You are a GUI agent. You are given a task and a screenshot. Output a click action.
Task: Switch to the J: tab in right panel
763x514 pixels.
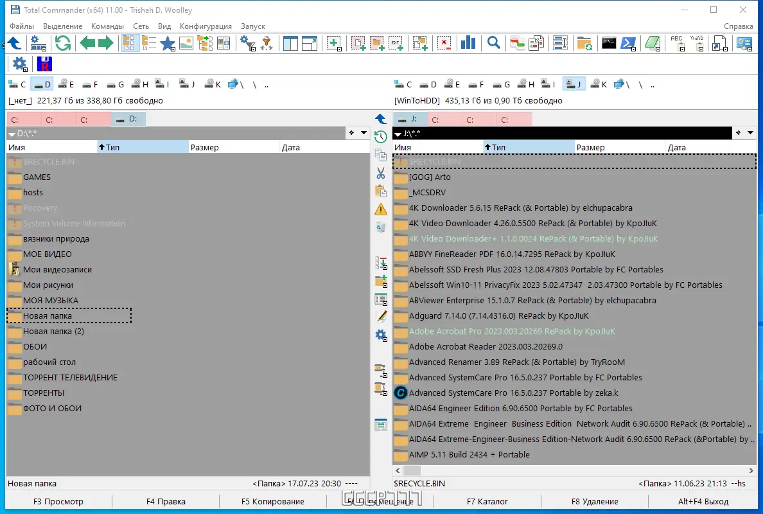click(410, 119)
